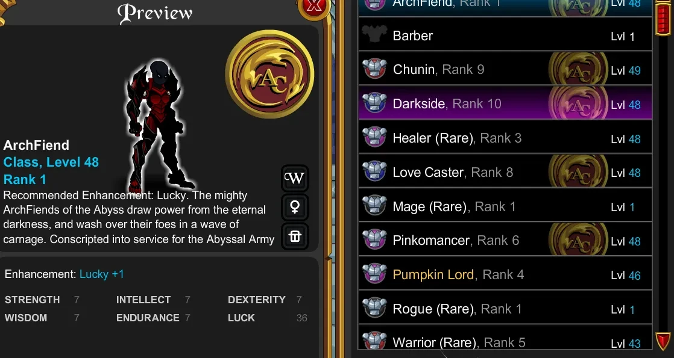Click the scrollbar down arrow in inventory list

tap(663, 341)
